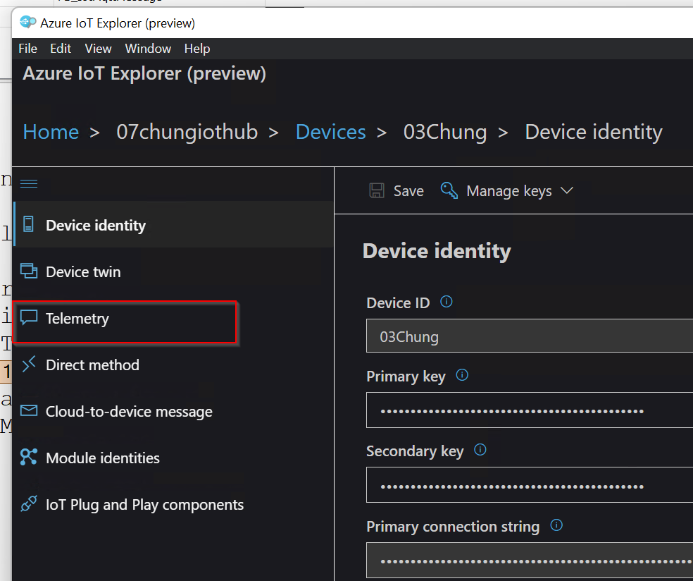Click the Module identities nodes icon
Screen dimensions: 693x581
pos(29,457)
